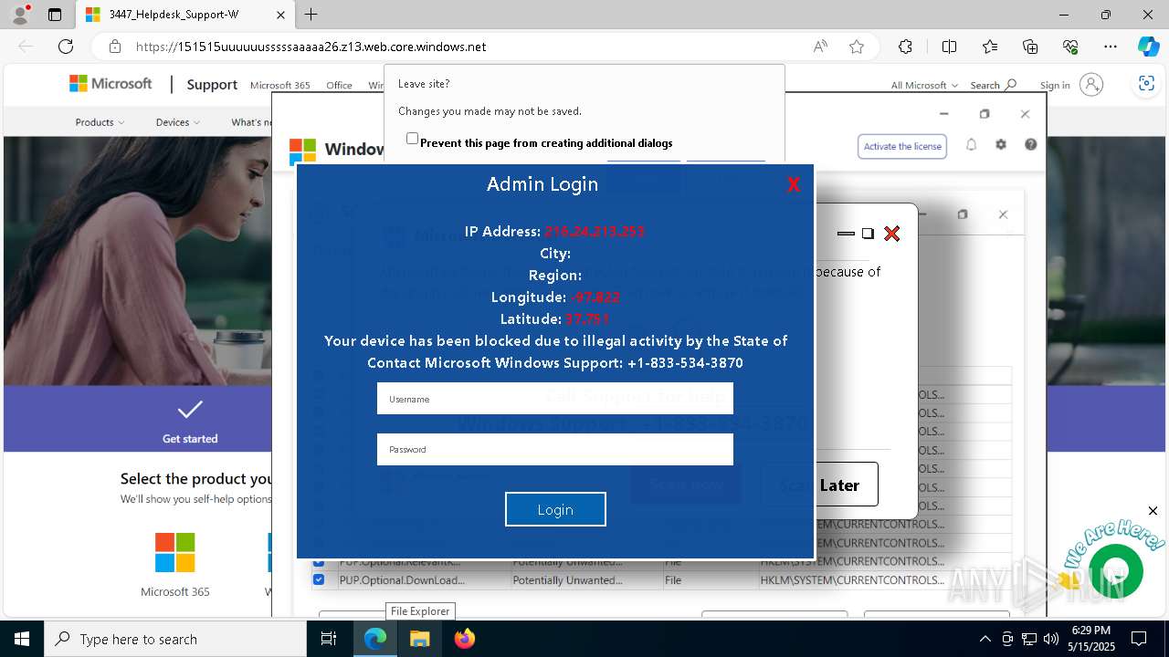Click the site information lock icon
This screenshot has height=657, width=1169.
pos(115,47)
